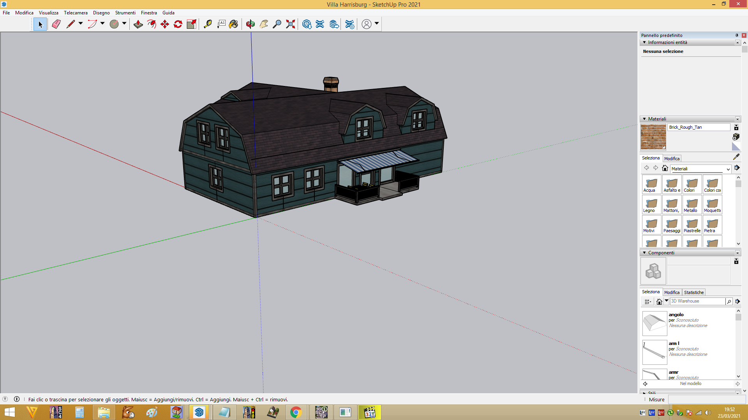The width and height of the screenshot is (748, 420).
Task: Select the Tape Measure tool
Action: pos(208,24)
